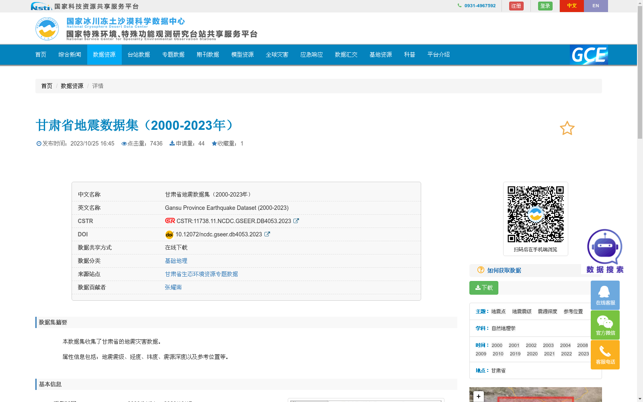This screenshot has width=643, height=402.
Task: Click the GCE banner logo
Action: (589, 55)
